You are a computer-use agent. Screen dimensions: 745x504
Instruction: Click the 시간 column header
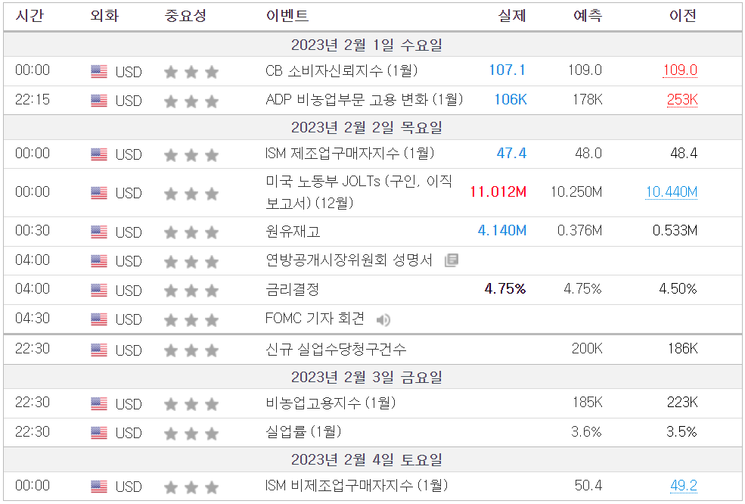click(x=29, y=16)
